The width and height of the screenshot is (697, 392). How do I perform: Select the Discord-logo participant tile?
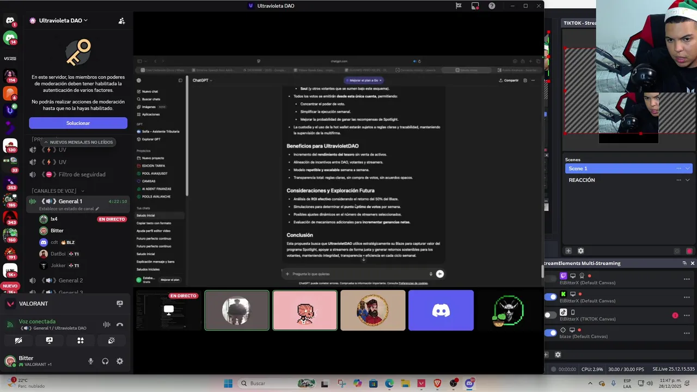pyautogui.click(x=441, y=310)
